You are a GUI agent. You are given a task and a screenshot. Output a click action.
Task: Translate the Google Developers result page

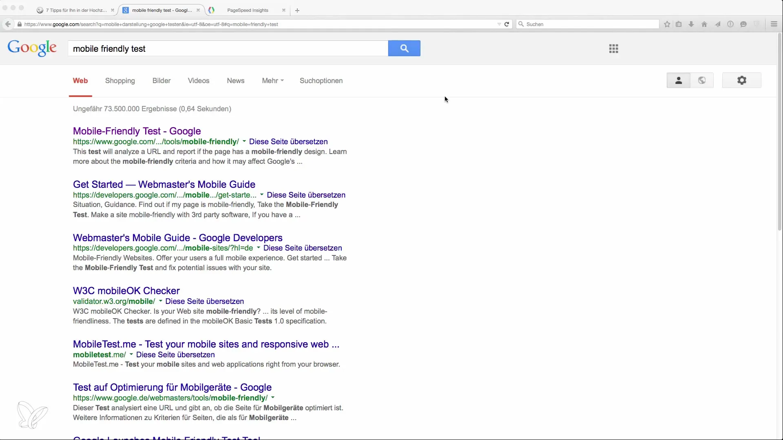[303, 248]
